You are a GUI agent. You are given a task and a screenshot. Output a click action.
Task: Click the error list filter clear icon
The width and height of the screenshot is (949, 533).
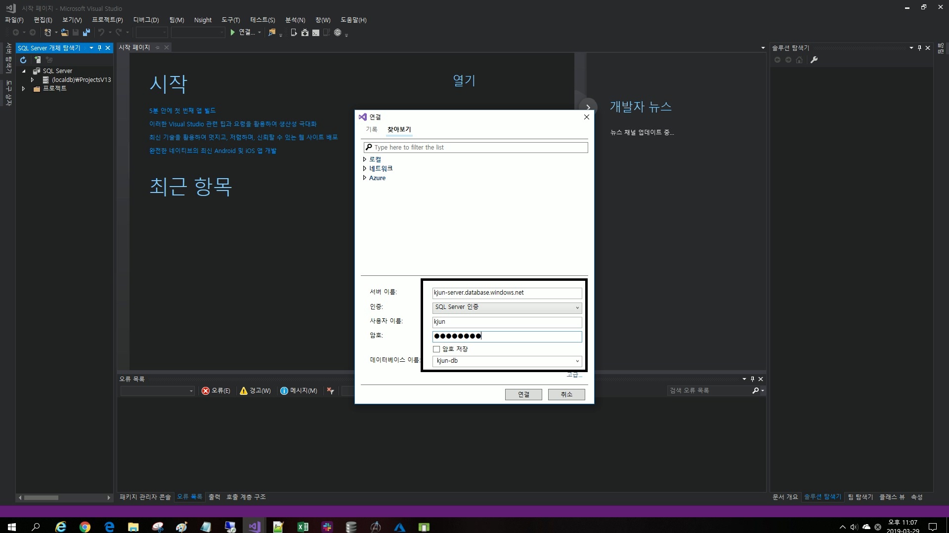point(330,391)
